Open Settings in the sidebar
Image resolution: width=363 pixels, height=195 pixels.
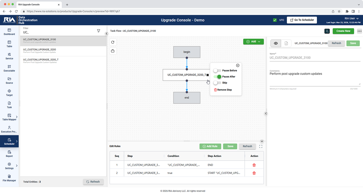coord(9,166)
